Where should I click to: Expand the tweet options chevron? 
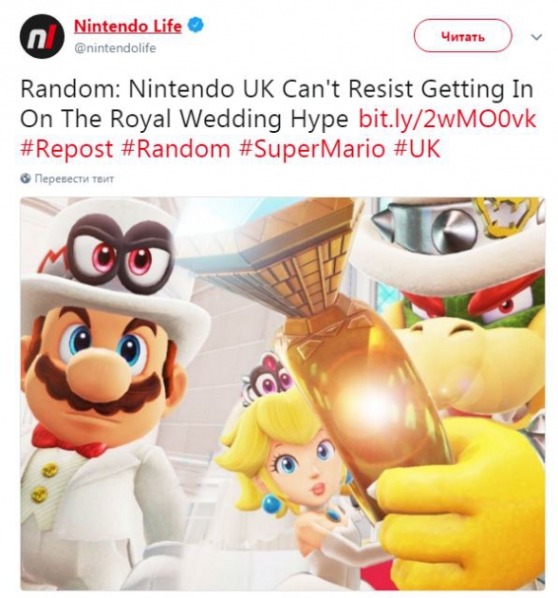536,37
